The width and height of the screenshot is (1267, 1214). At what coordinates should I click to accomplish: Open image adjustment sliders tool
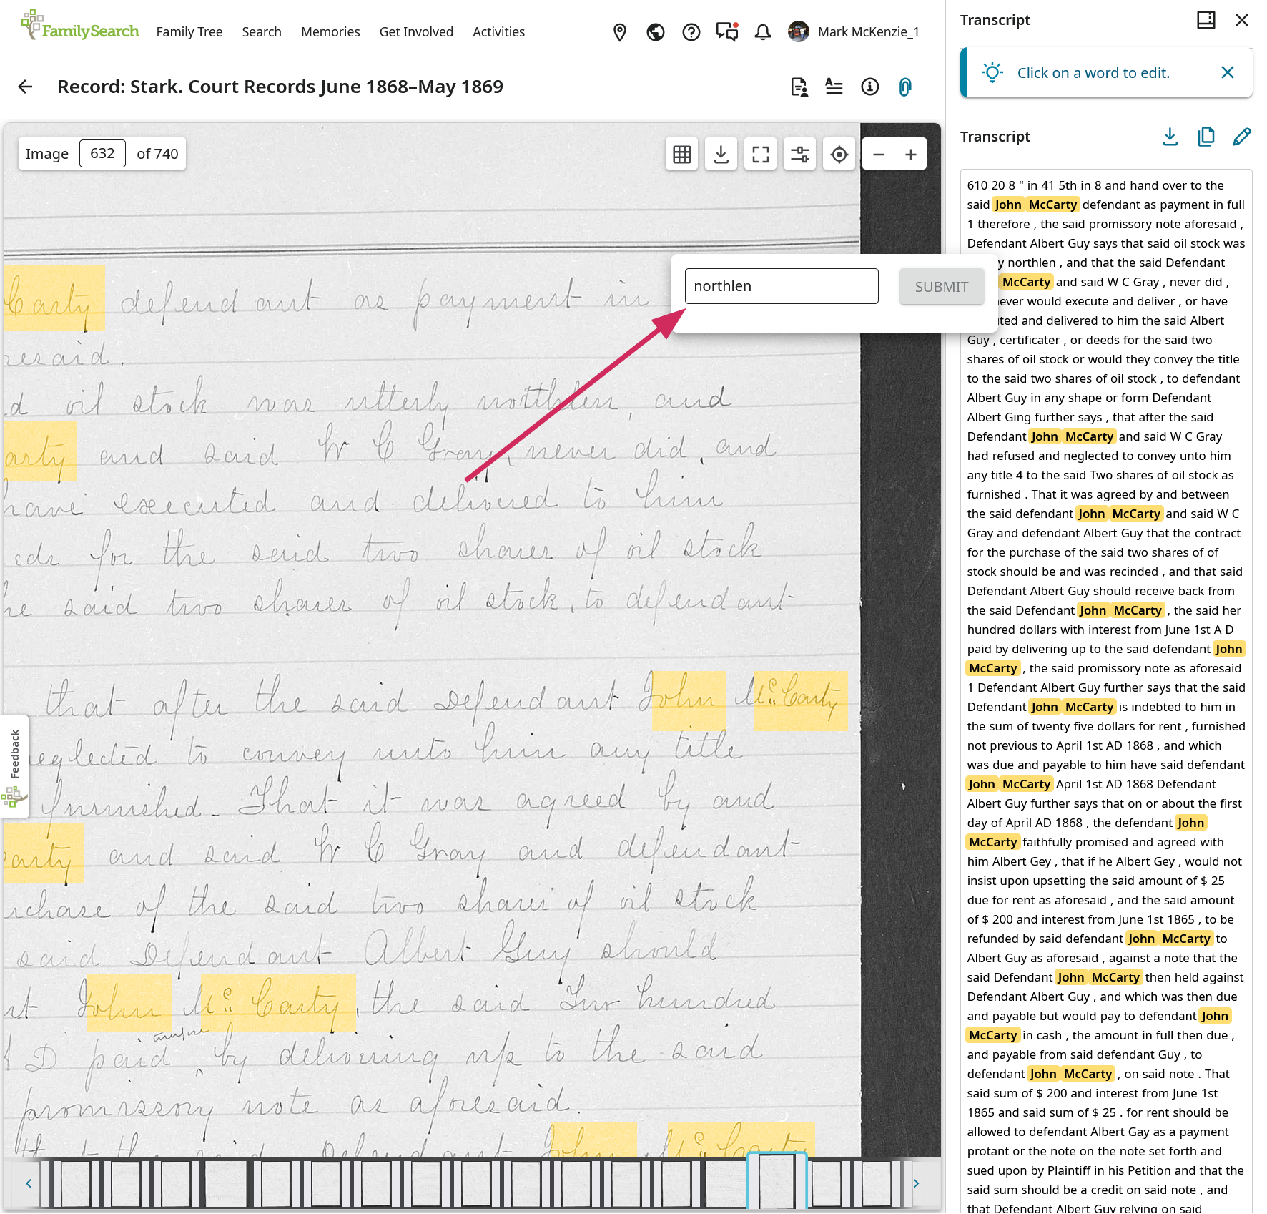(x=800, y=154)
